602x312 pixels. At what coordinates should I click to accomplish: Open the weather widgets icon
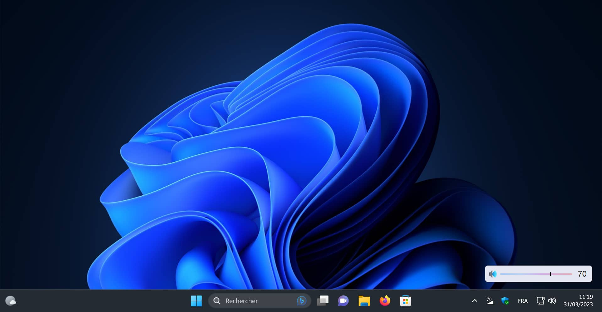pos(11,301)
